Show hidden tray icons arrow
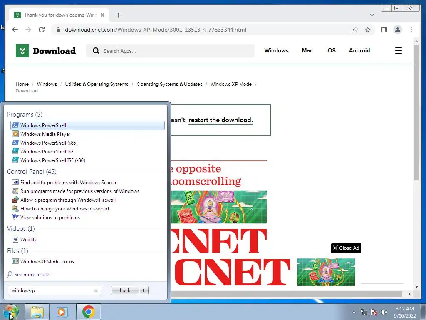426x320 pixels. coord(354,312)
